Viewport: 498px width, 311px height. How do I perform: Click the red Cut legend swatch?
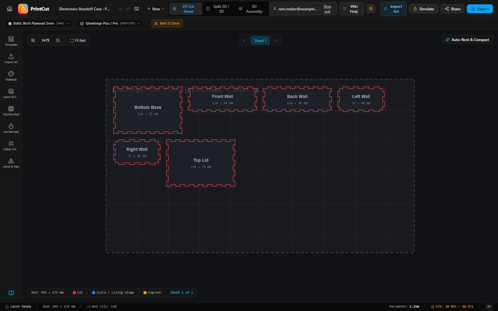point(74,293)
